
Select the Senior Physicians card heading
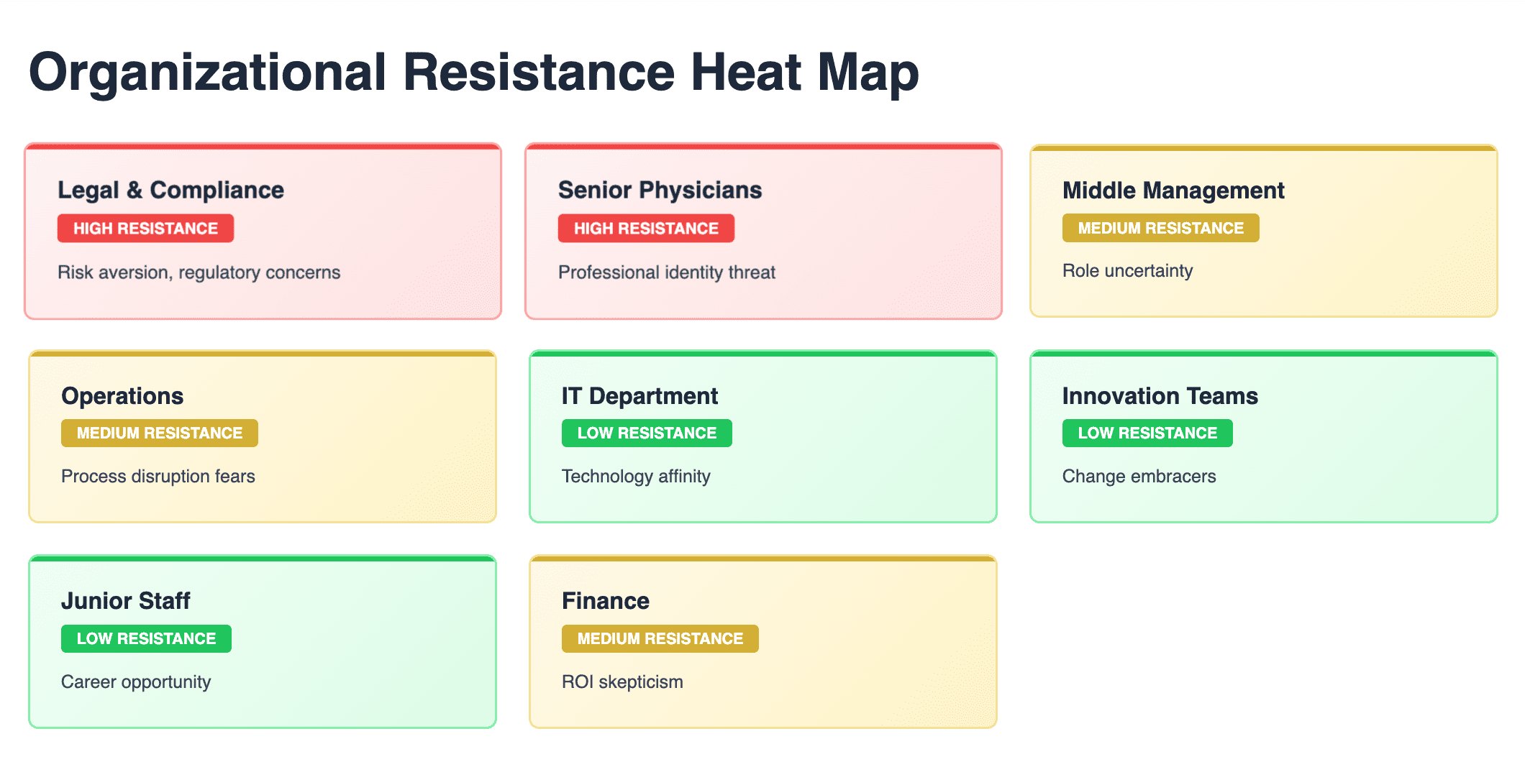point(660,190)
